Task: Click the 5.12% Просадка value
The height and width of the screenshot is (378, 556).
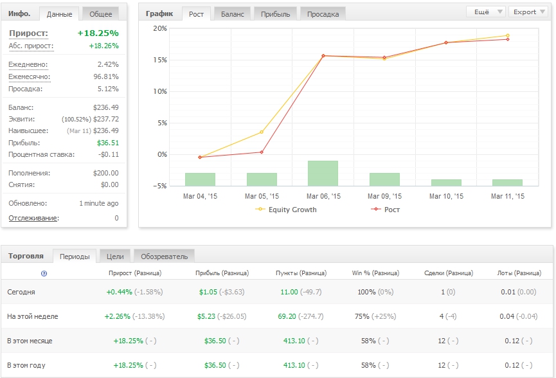Action: (x=108, y=89)
